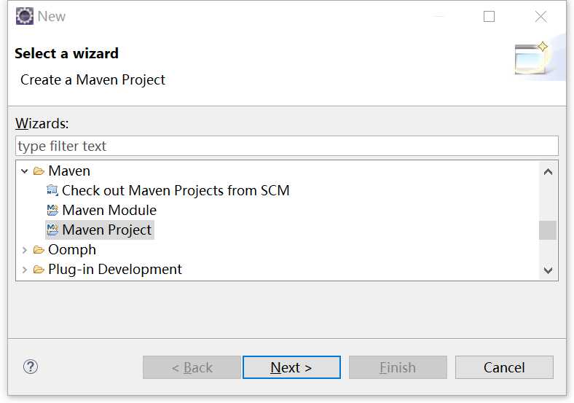
Task: Click the Check out Maven Projects SCM icon
Action: pyautogui.click(x=52, y=190)
